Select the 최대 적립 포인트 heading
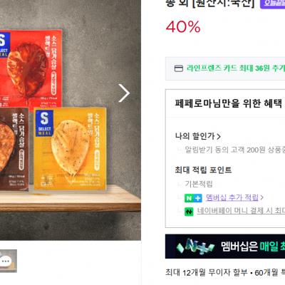Image resolution: width=285 pixels, height=285 pixels. (203, 170)
